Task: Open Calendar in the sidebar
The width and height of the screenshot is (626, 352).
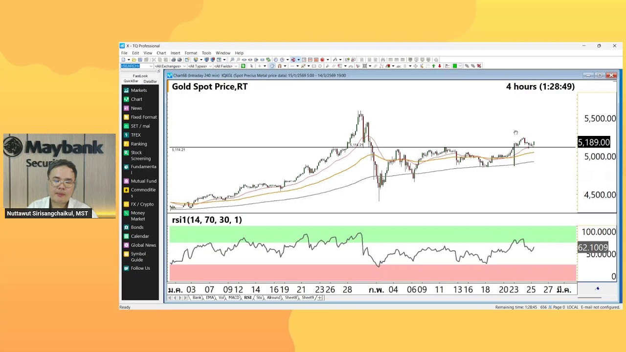Action: click(136, 236)
